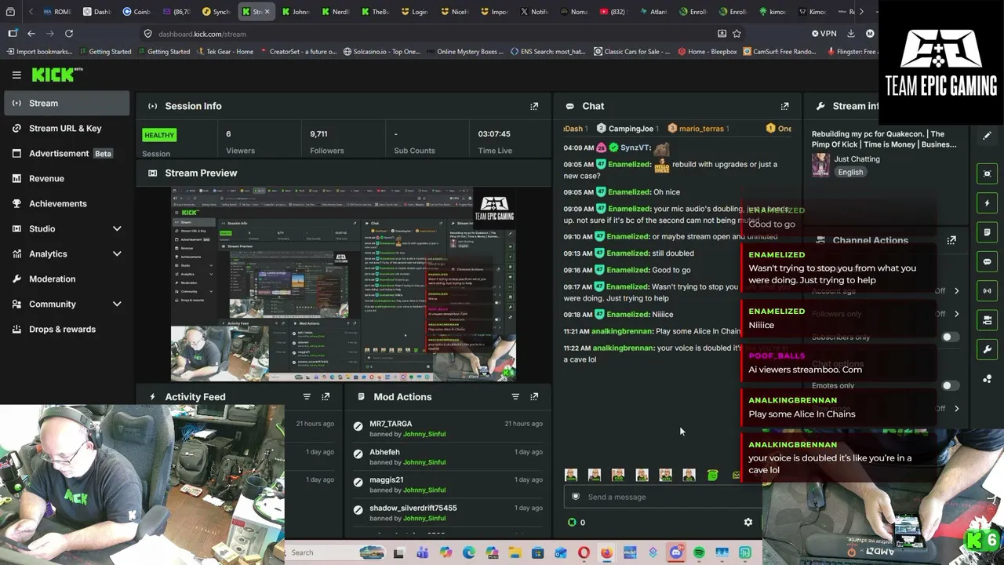This screenshot has width=1004, height=565.
Task: Click the Stream Preview video thumbnail
Action: click(x=344, y=284)
